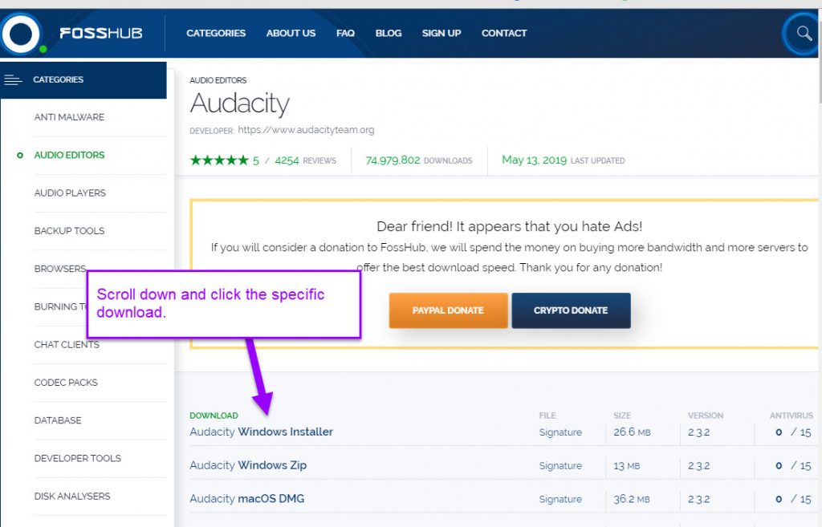Click the PayPal Donate button
822x527 pixels.
tap(448, 310)
